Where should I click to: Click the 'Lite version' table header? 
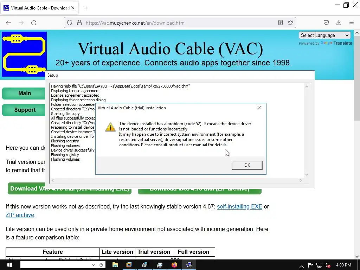[x=117, y=252]
